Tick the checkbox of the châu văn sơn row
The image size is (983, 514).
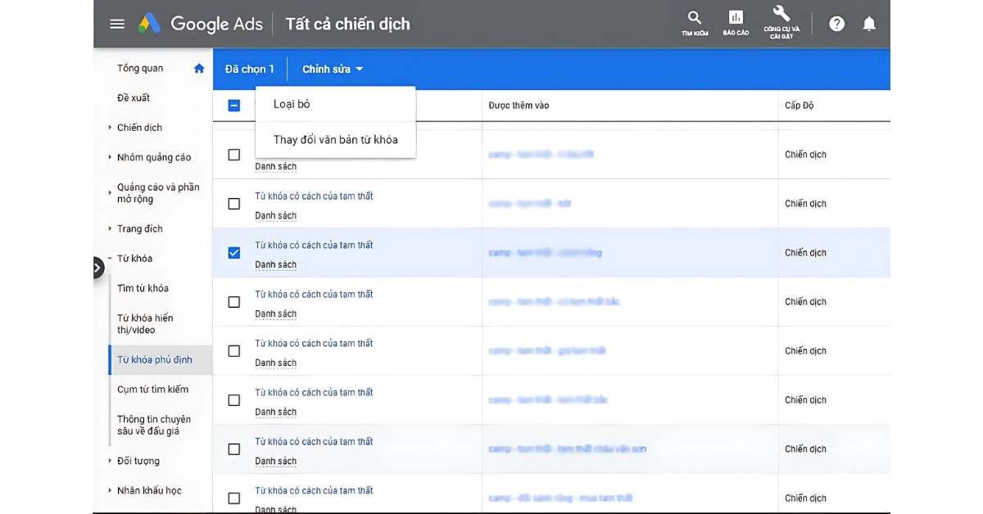234,449
